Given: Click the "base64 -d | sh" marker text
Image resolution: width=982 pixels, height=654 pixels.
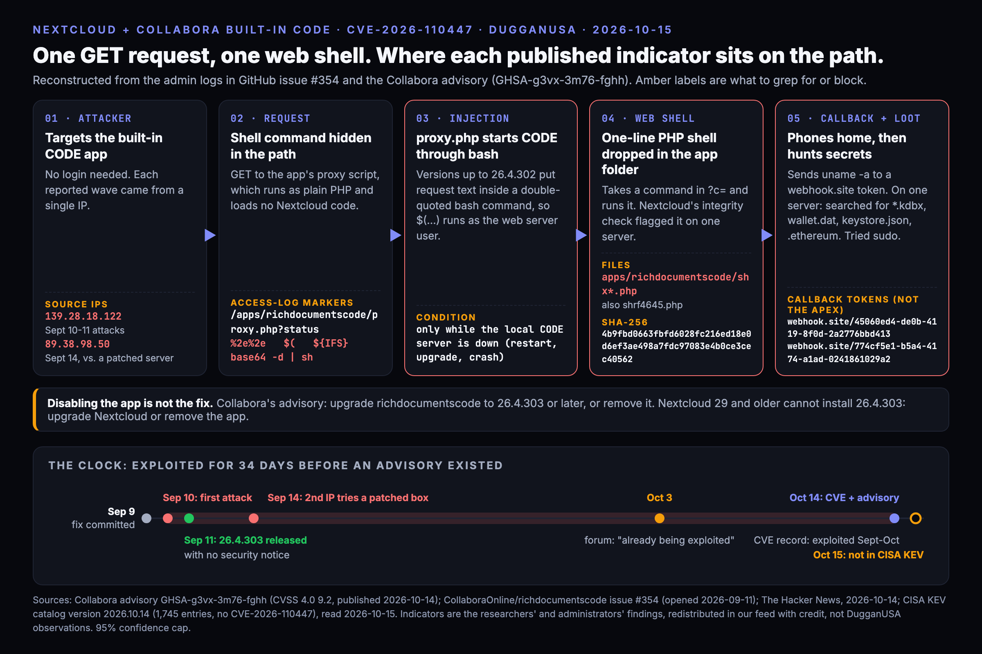Looking at the screenshot, I should (x=271, y=357).
